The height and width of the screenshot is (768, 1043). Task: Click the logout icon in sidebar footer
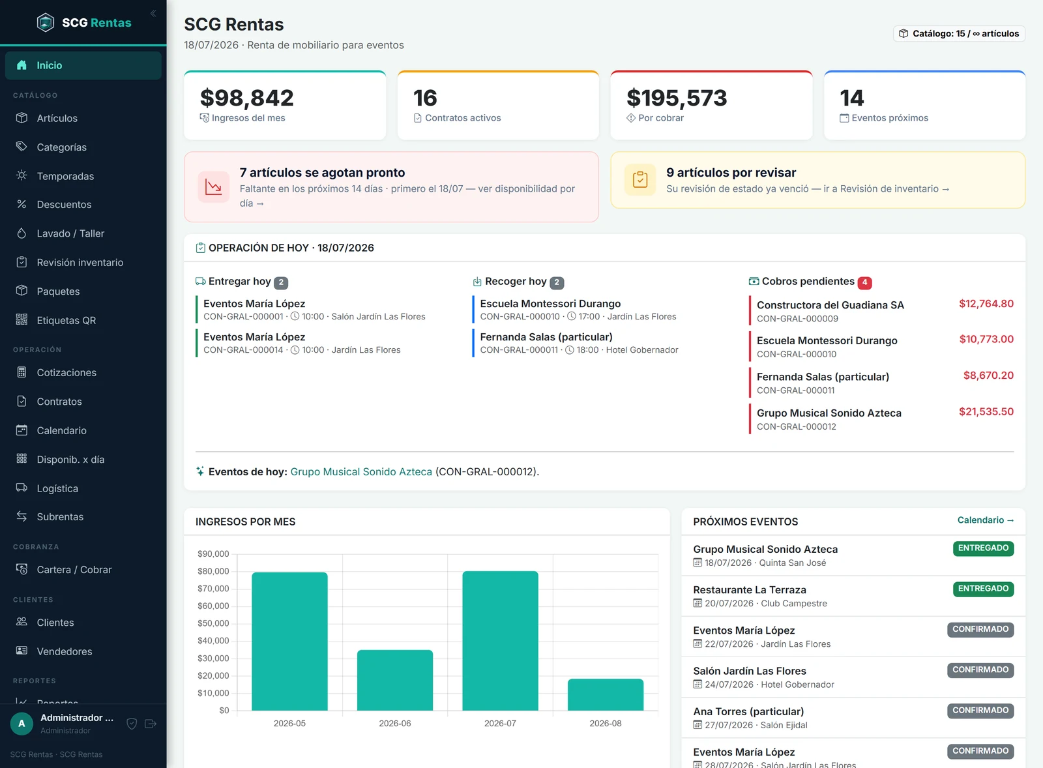click(x=151, y=724)
